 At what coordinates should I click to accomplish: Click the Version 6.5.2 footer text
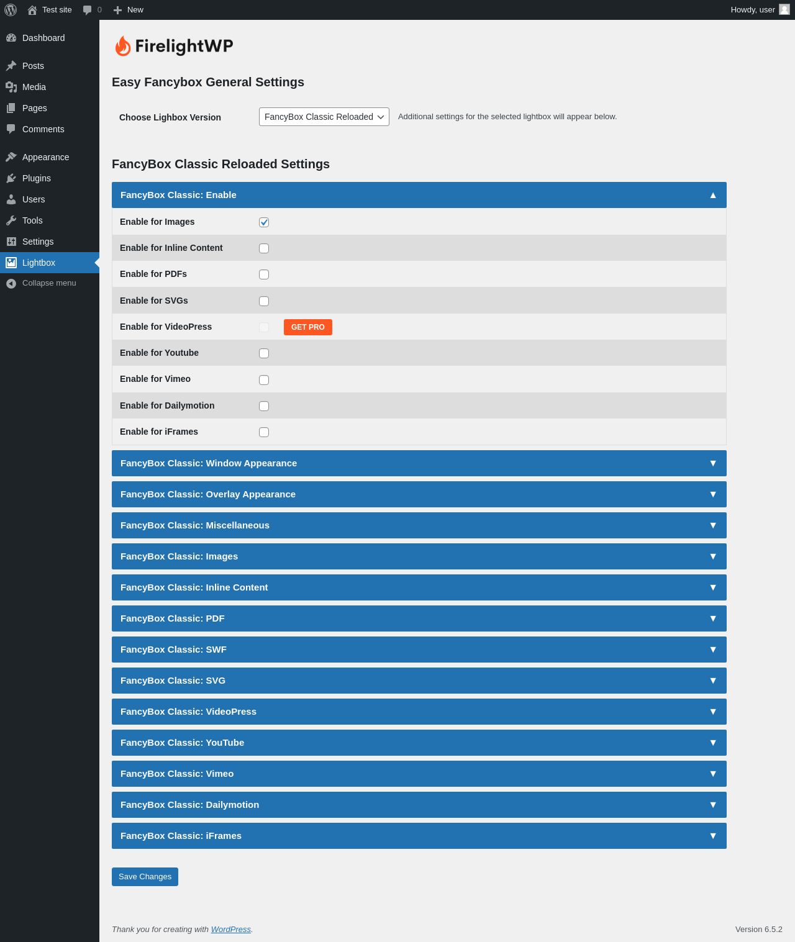(759, 930)
